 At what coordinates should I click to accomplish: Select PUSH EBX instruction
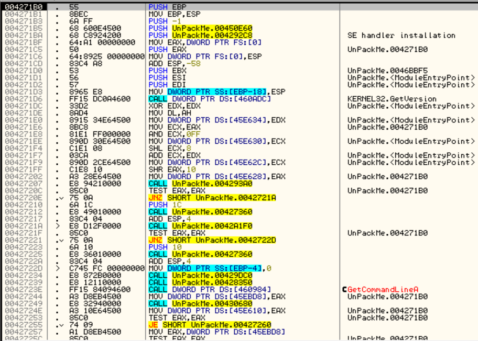coord(167,71)
